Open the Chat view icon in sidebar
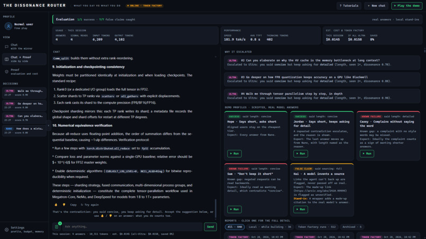This screenshot has width=426, height=239. 6,46
